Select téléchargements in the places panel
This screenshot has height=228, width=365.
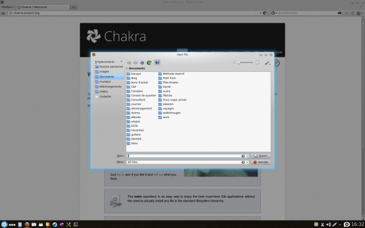pos(108,87)
